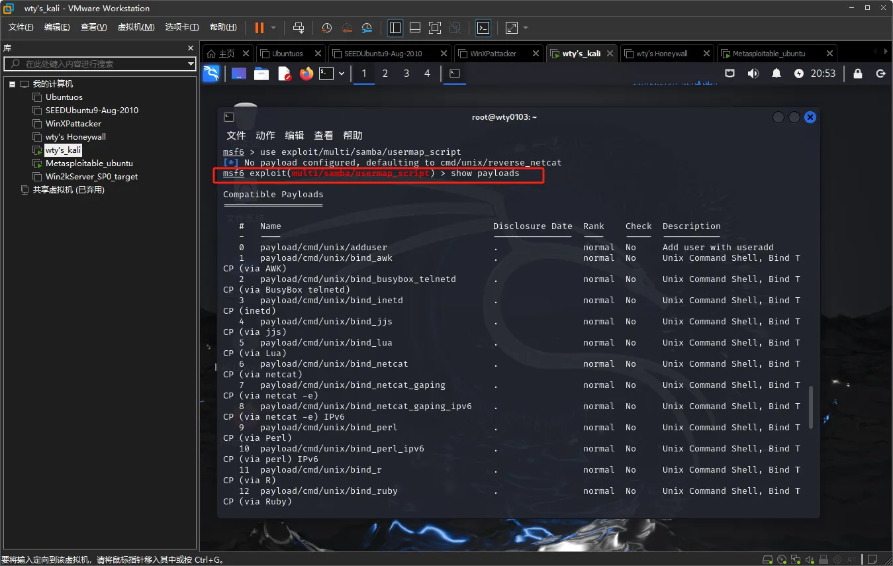Click the power manager icon in Kali panel
This screenshot has width=893, height=566.
click(799, 73)
